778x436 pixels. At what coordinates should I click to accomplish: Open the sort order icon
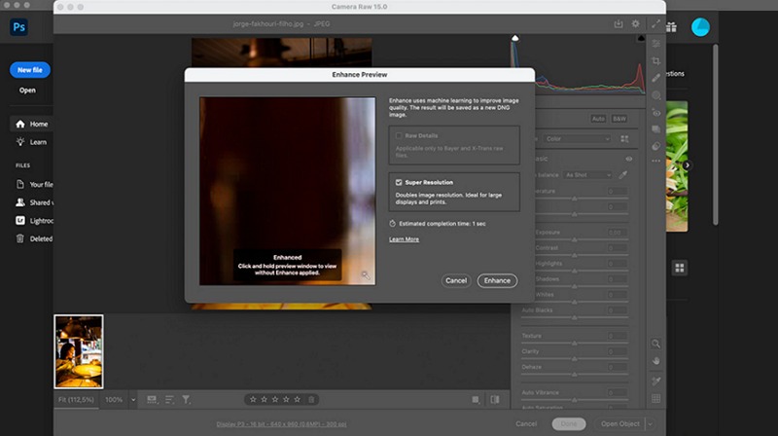169,400
